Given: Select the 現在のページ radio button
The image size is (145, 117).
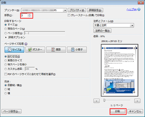Looking at the screenshot, I should (x=6, y=29).
